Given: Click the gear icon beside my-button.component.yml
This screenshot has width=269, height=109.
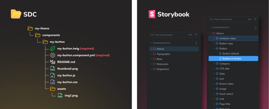Looking at the screenshot, I should [x=52, y=55].
